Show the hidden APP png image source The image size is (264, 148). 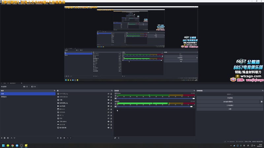click(x=109, y=94)
